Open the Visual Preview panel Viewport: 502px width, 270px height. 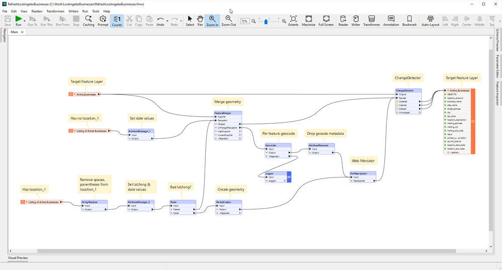[x=18, y=258]
